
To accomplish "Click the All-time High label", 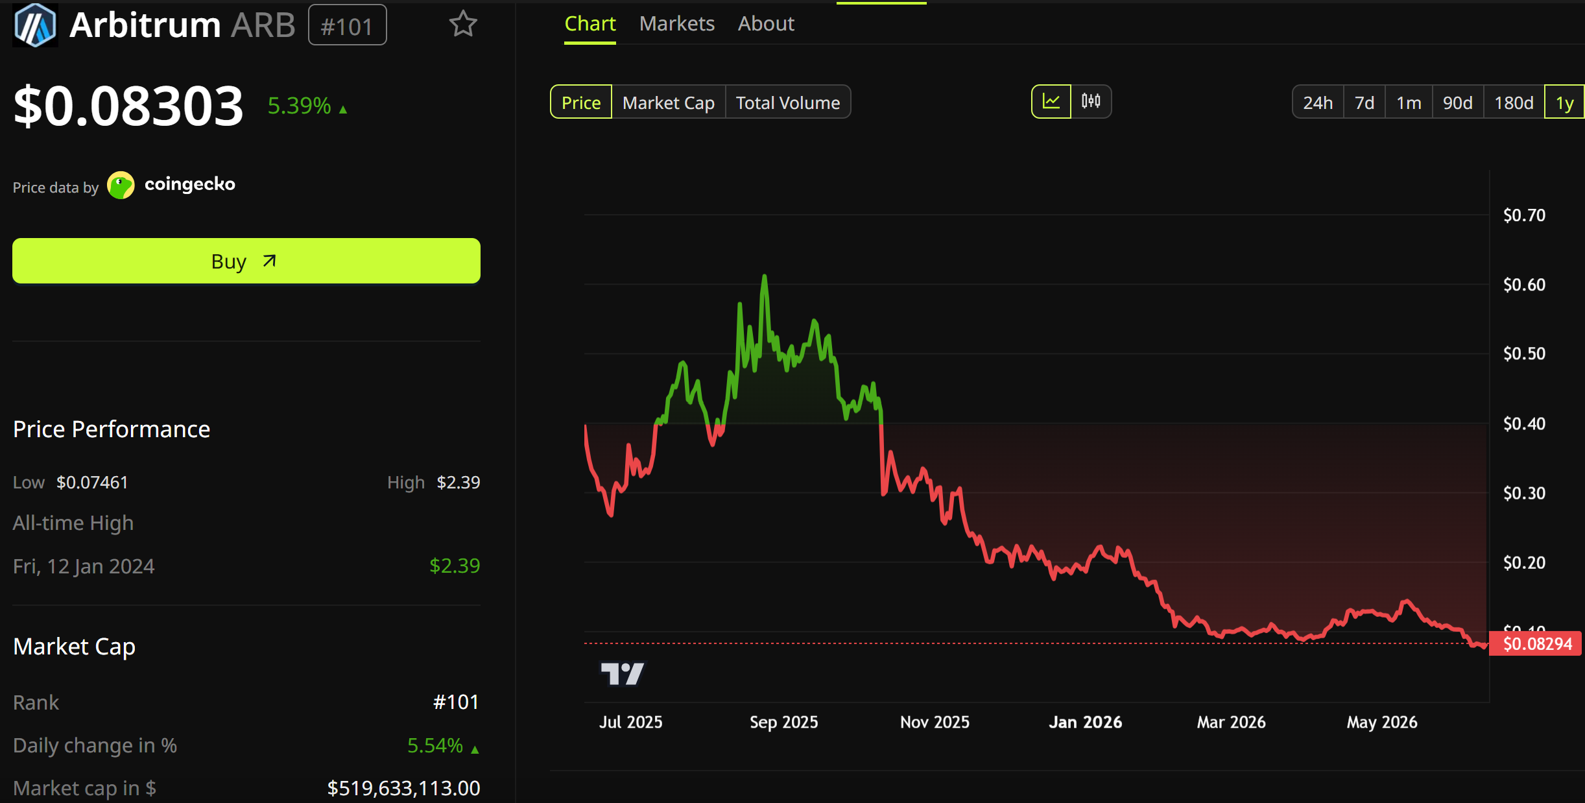I will (x=73, y=523).
